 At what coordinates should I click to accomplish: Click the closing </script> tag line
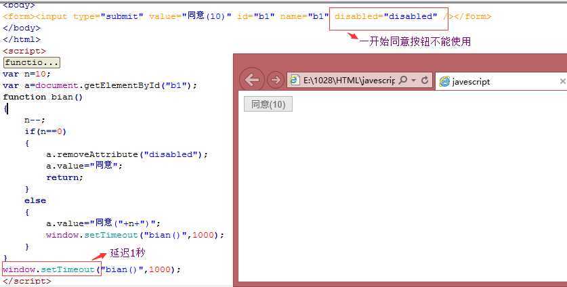[27, 281]
